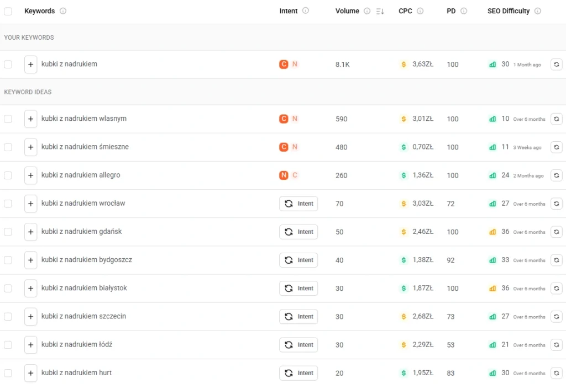Toggle the sort order icon next to Volume
This screenshot has height=384, width=566.
pos(381,11)
